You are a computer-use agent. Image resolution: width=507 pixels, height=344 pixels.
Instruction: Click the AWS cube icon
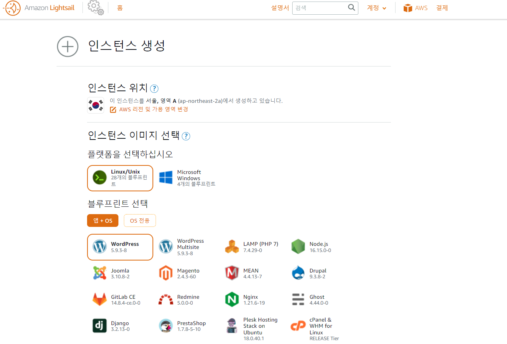[x=408, y=8]
